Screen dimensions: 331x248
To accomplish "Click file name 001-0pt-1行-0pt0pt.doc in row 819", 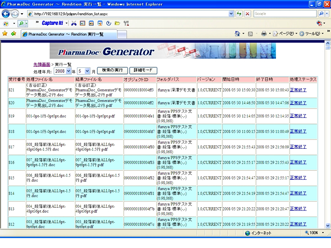I will 46,116.
